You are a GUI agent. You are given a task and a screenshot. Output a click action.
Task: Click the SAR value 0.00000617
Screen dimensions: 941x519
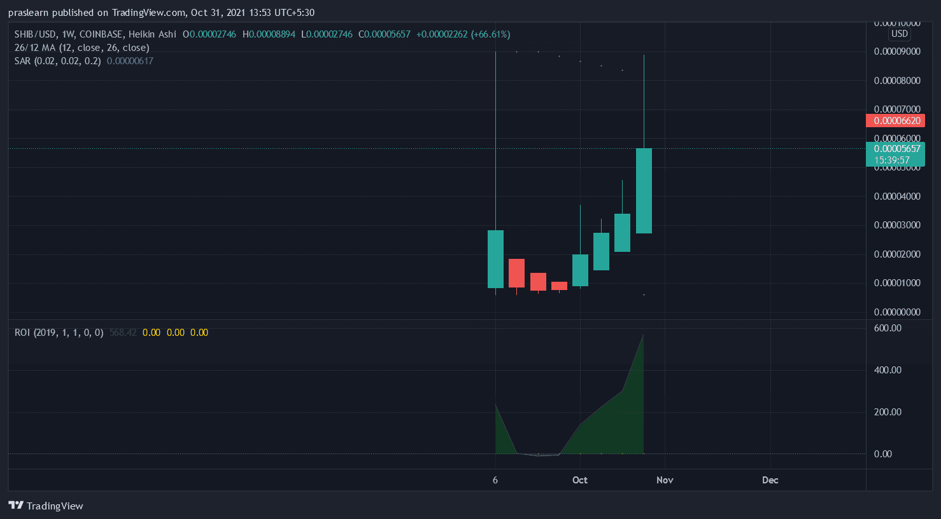click(130, 61)
